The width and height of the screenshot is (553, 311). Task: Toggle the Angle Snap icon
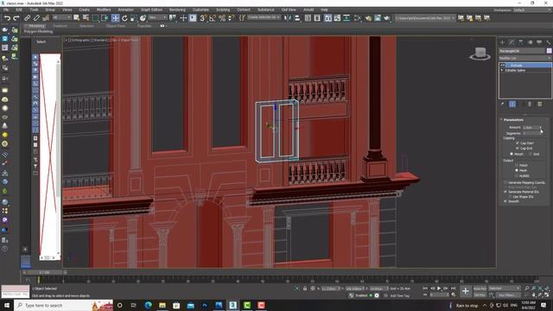213,18
